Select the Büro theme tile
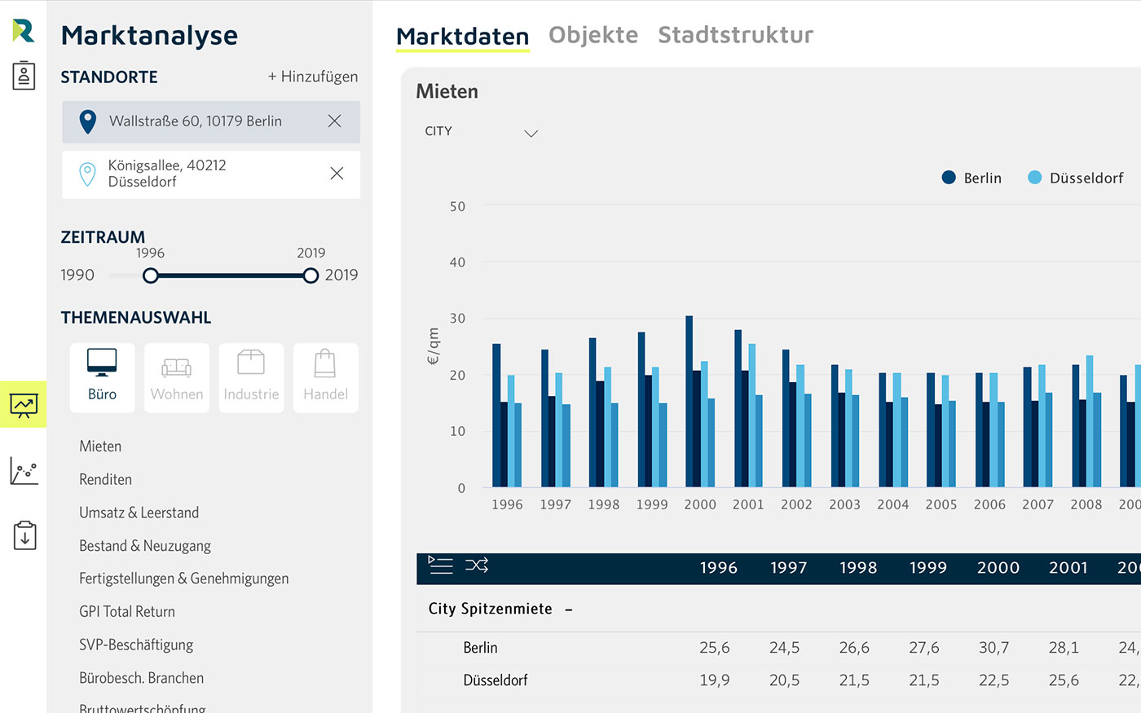The width and height of the screenshot is (1141, 713). click(102, 377)
